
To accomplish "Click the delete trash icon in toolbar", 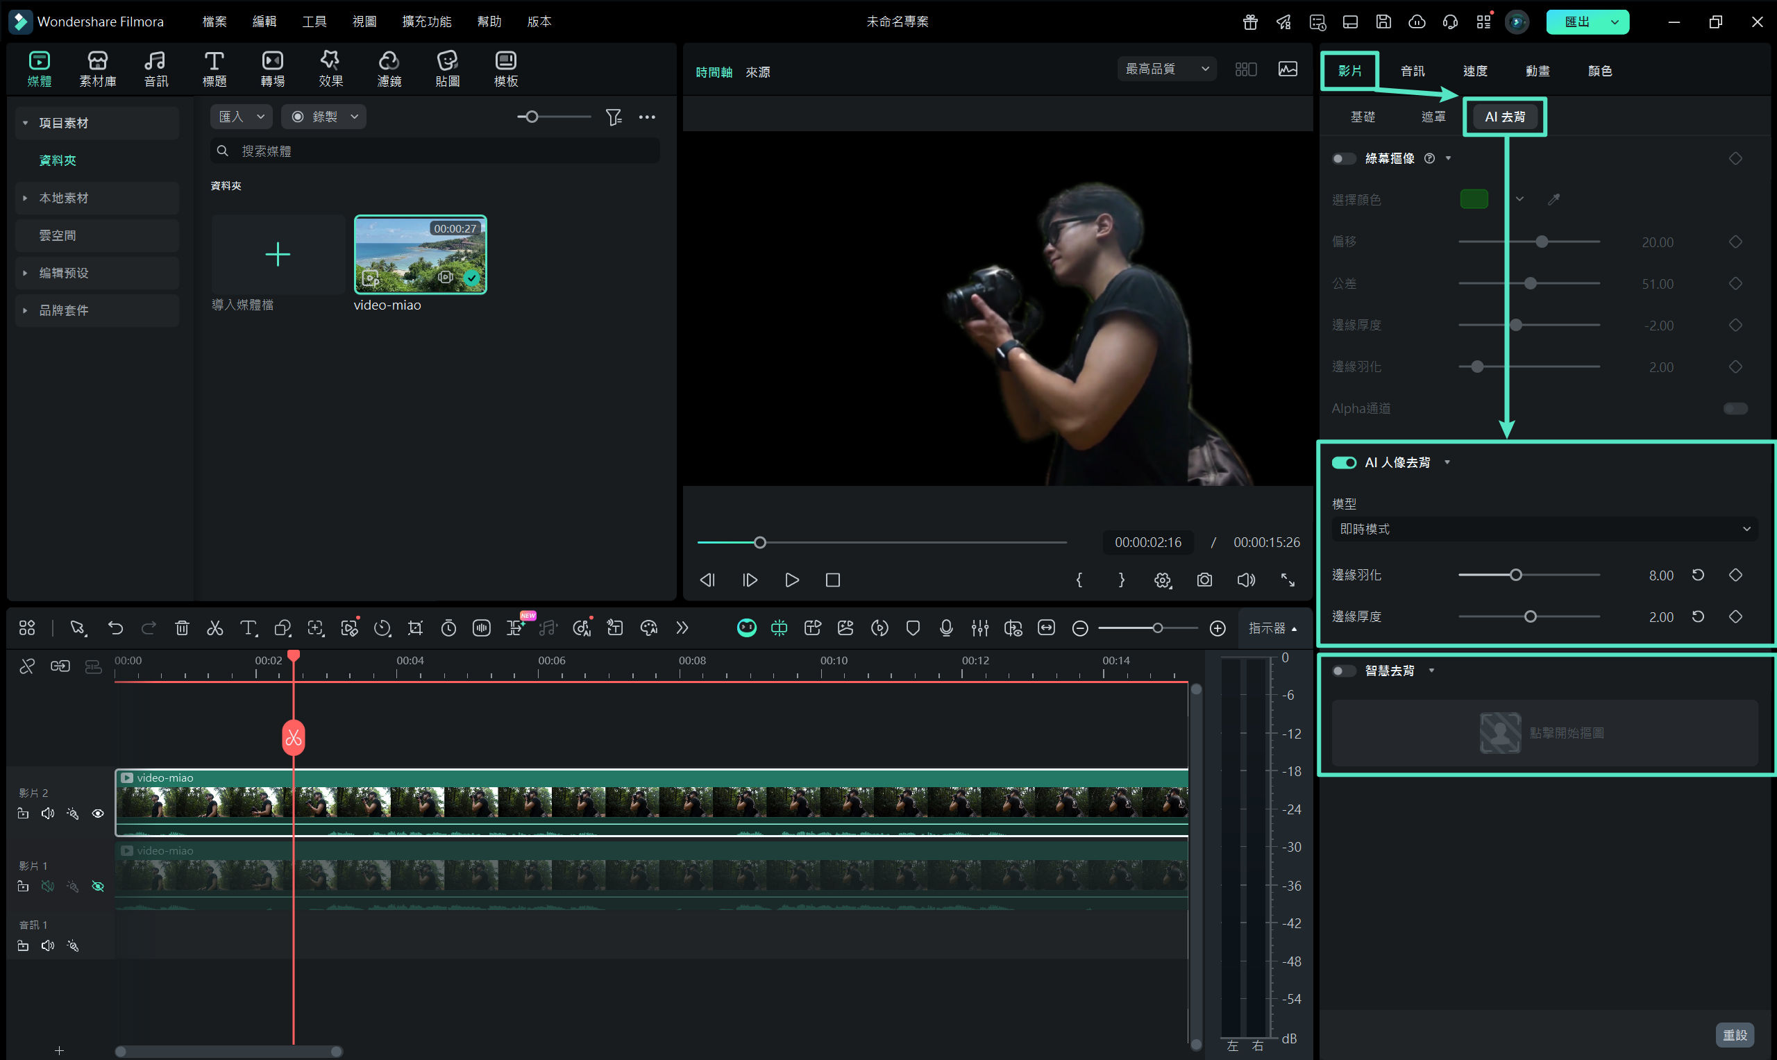I will tap(182, 628).
